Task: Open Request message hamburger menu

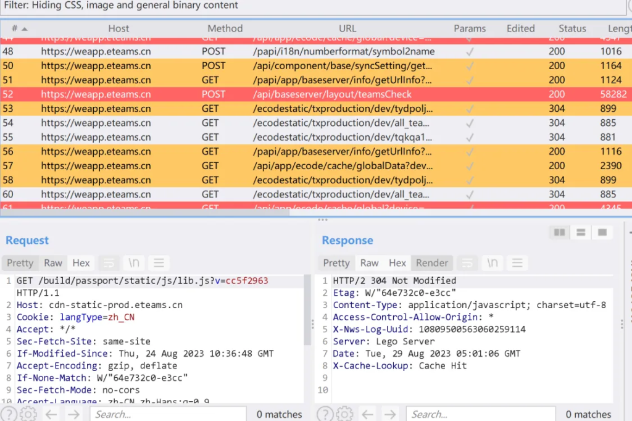Action: (x=159, y=263)
